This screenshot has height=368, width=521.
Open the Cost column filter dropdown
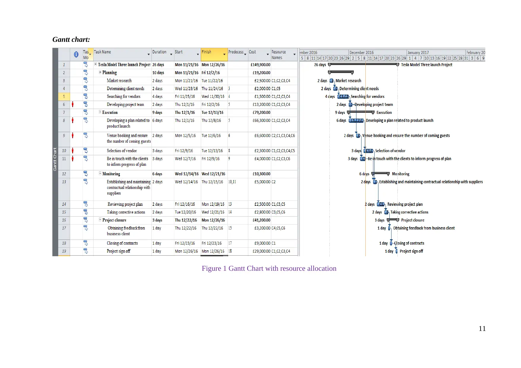tap(268, 54)
